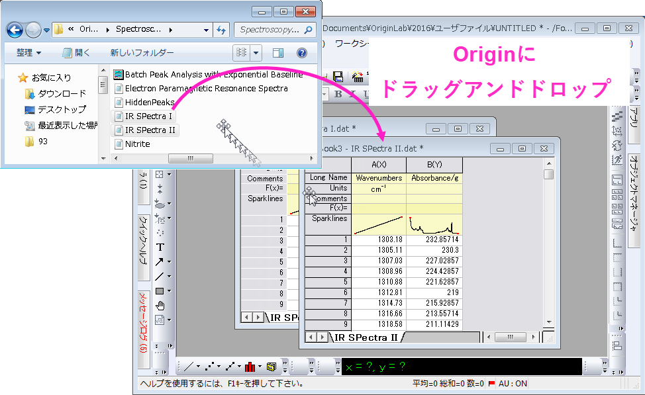Expand the Explorer view options dropdown arrow
Viewport: 645px width, 395px height.
[x=256, y=53]
